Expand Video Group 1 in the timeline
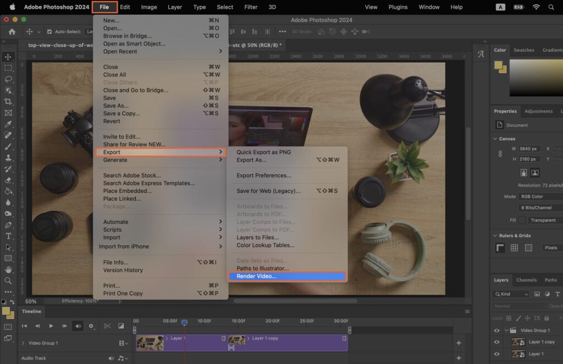The height and width of the screenshot is (364, 563). tap(23, 343)
